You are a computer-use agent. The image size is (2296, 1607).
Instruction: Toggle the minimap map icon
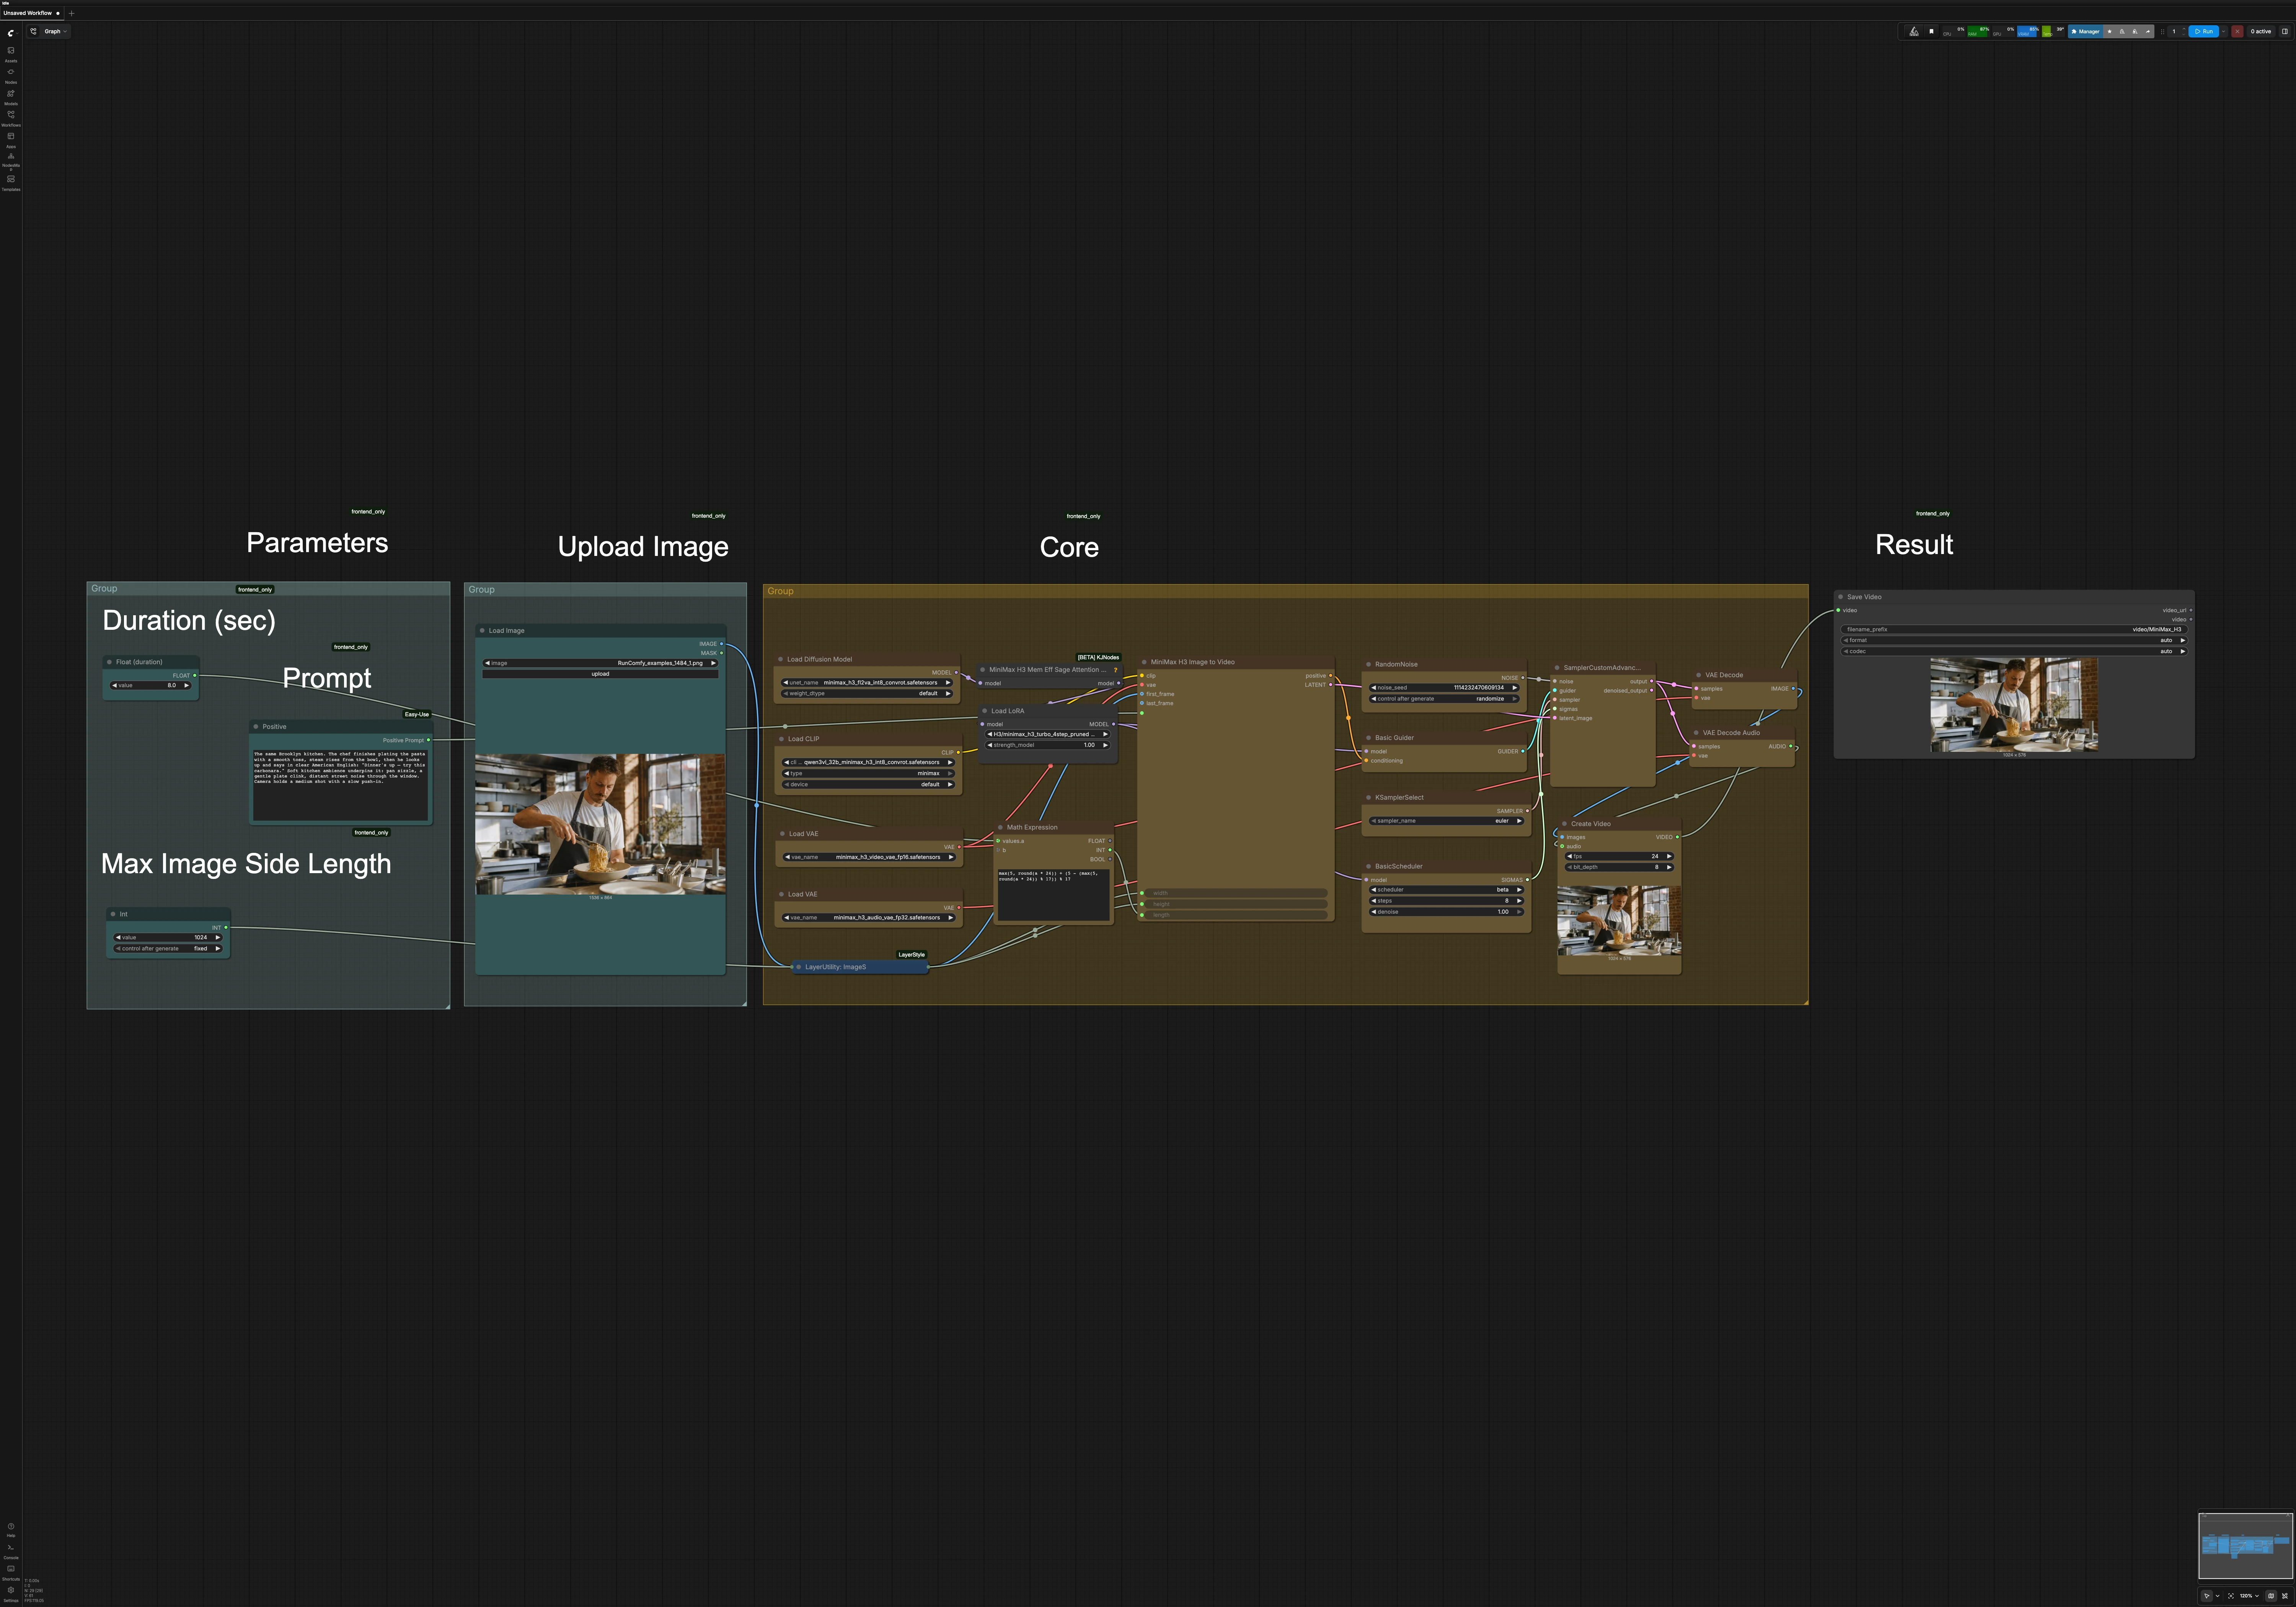coord(2271,1596)
